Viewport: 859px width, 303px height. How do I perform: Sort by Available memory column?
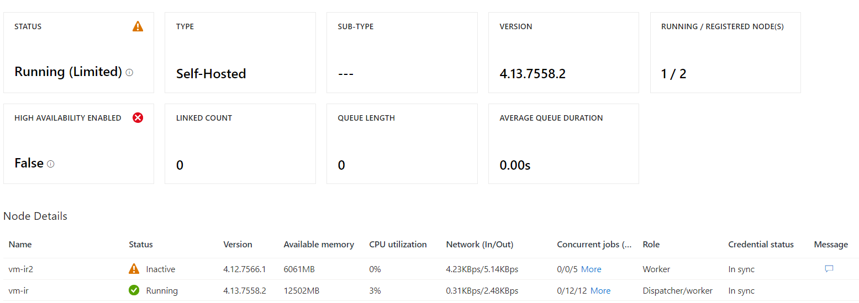pyautogui.click(x=319, y=245)
